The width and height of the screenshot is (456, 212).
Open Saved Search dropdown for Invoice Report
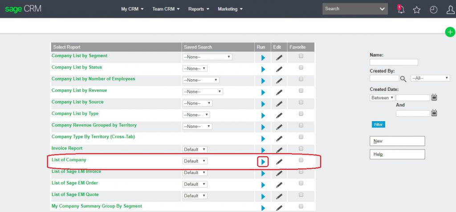coord(195,150)
